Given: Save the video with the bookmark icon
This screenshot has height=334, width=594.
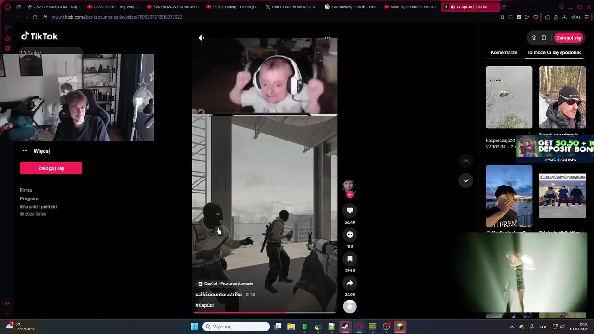Looking at the screenshot, I should click(x=350, y=259).
